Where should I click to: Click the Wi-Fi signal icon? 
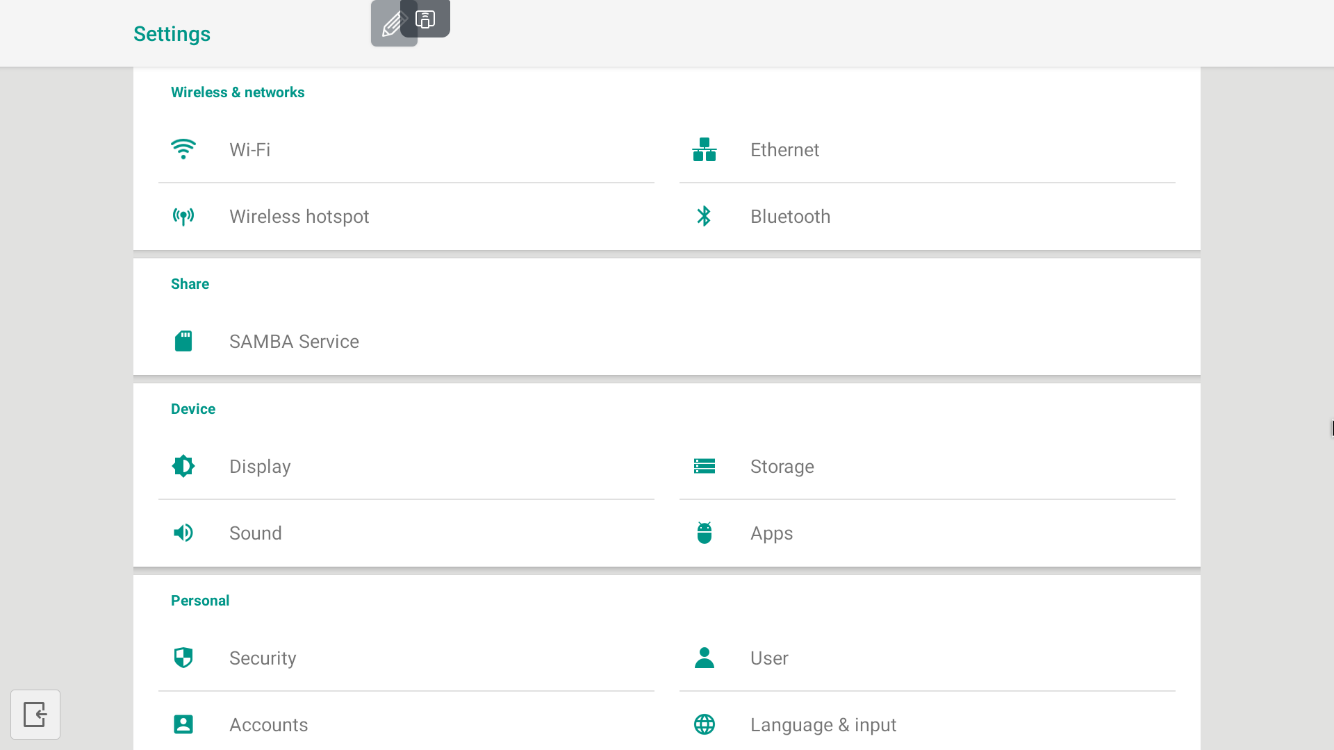tap(183, 149)
